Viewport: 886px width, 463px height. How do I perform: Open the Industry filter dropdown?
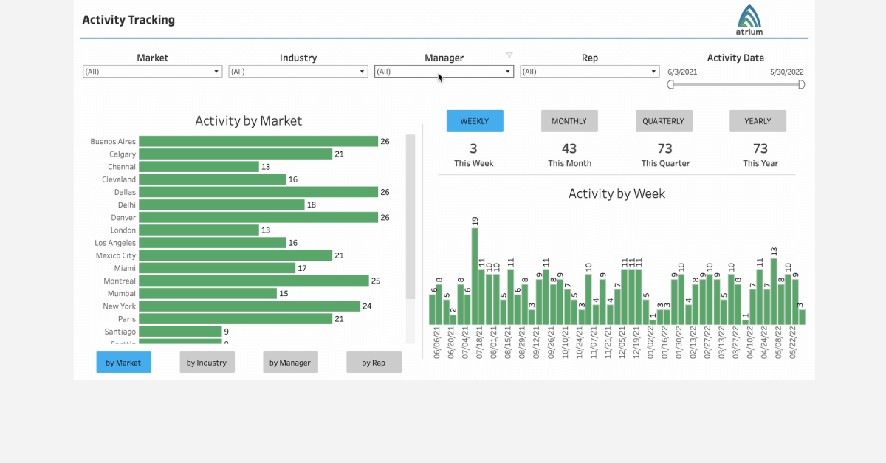point(361,71)
